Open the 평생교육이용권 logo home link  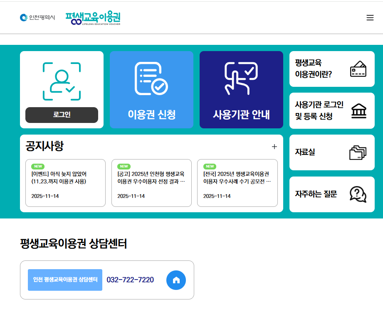click(x=93, y=18)
